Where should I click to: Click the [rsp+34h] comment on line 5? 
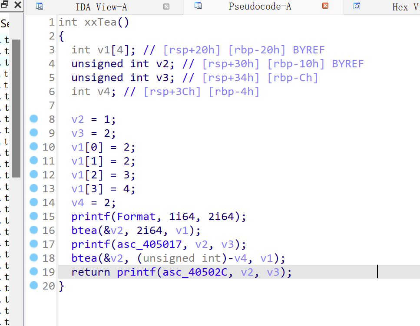click(x=231, y=78)
